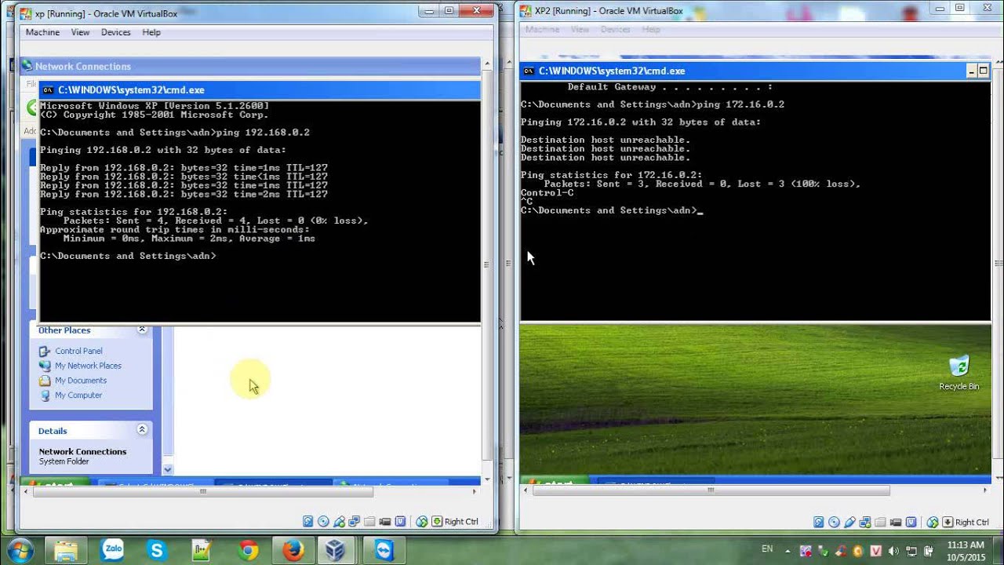Switch to Firefox on host taskbar
1004x565 pixels.
click(293, 551)
